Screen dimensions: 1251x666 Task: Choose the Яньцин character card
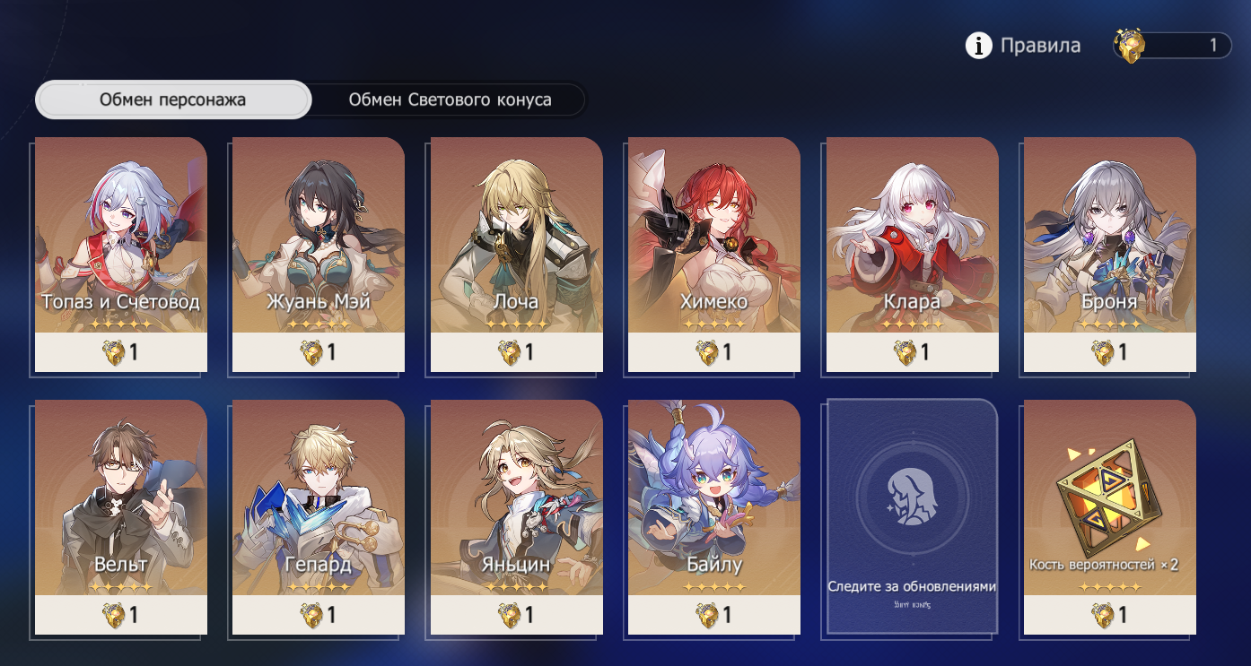tap(517, 517)
